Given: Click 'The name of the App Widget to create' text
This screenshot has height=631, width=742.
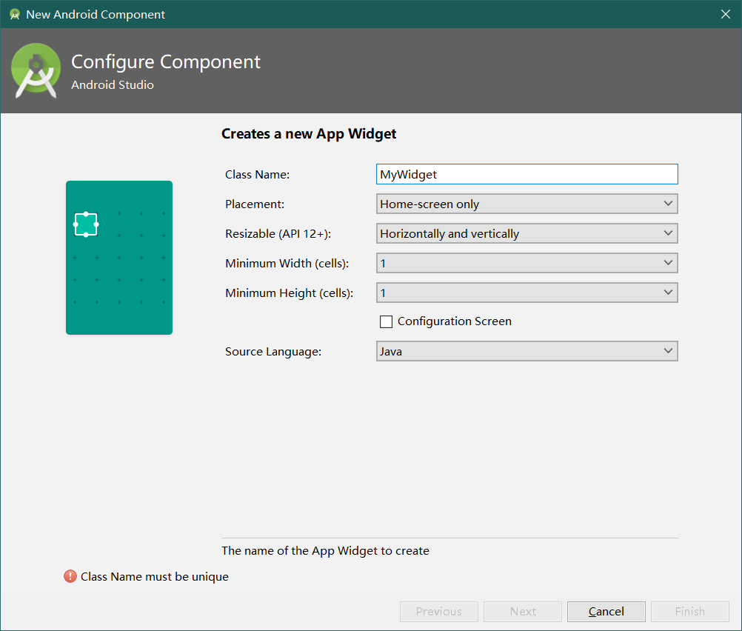Looking at the screenshot, I should (x=326, y=550).
